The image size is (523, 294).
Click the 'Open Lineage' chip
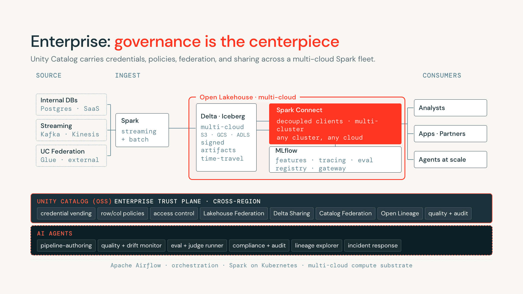pyautogui.click(x=400, y=213)
